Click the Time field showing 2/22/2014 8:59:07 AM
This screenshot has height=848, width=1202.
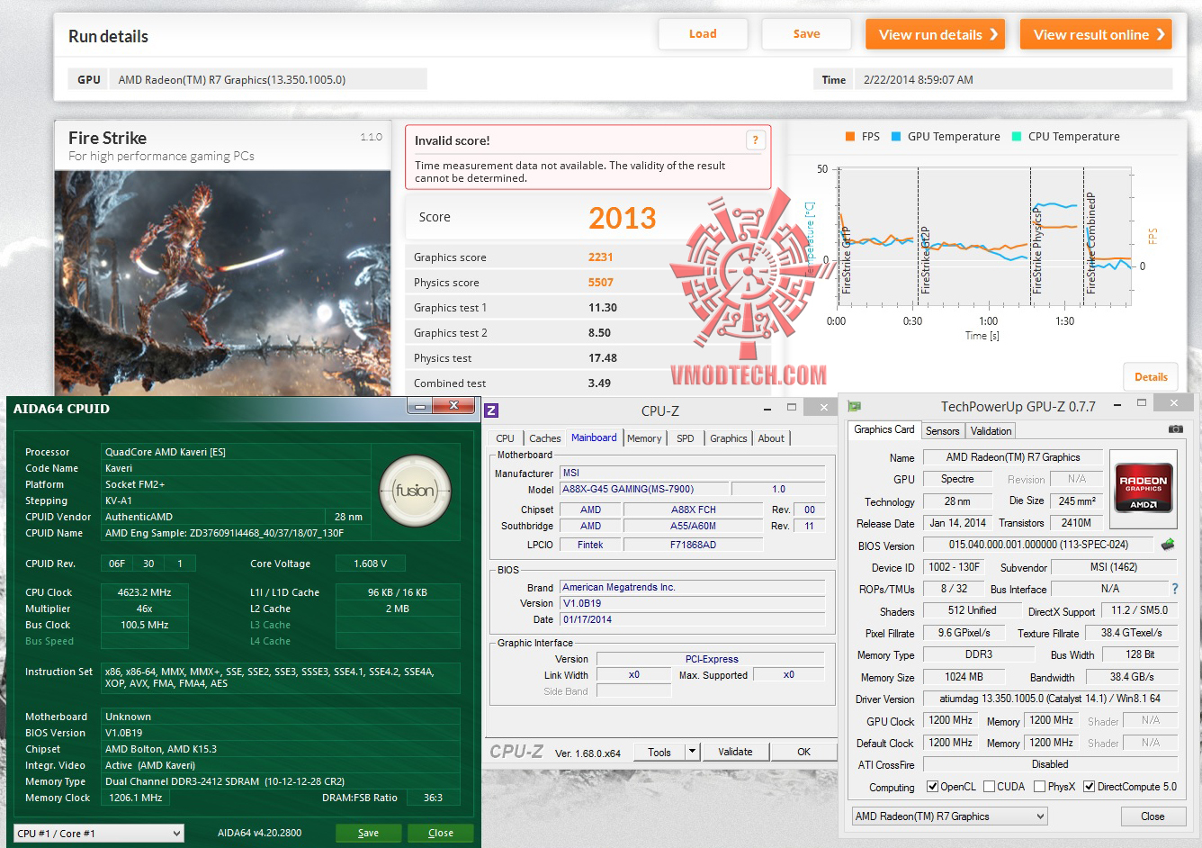[1013, 79]
